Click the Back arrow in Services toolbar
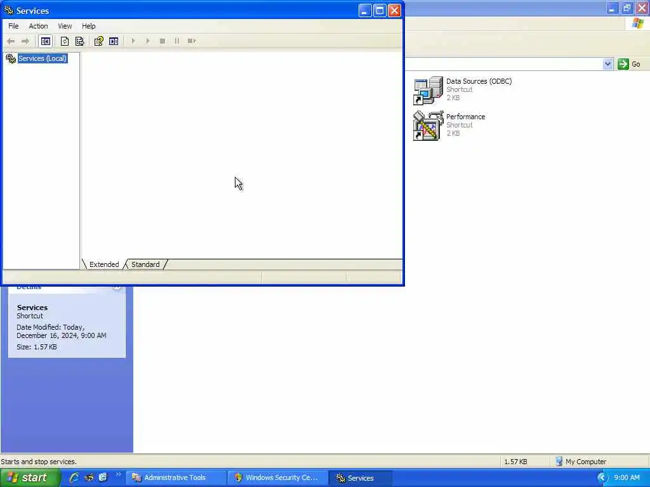The height and width of the screenshot is (487, 650). coord(11,41)
